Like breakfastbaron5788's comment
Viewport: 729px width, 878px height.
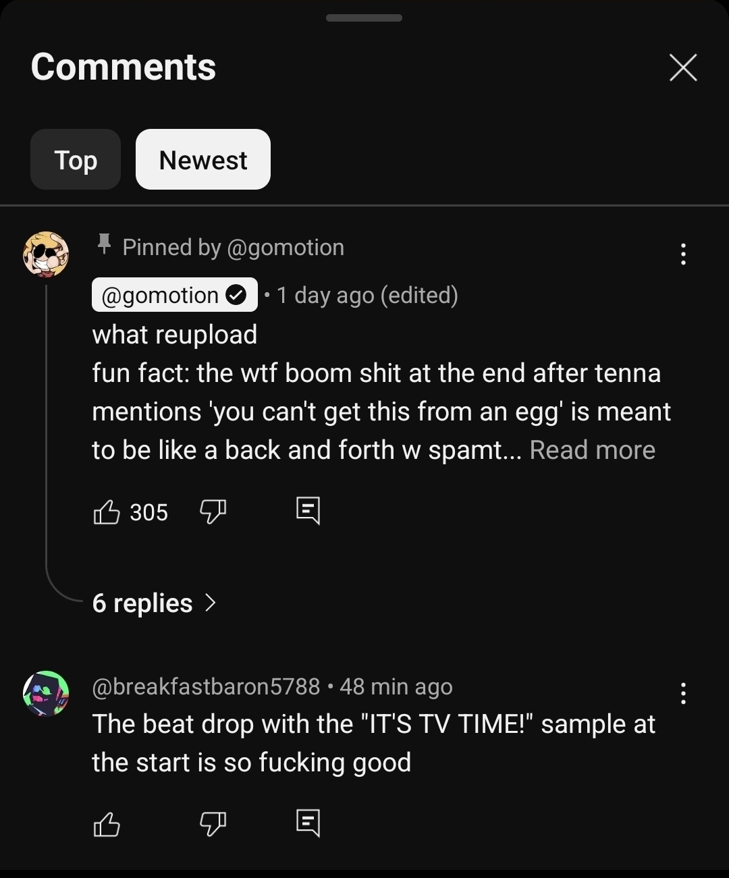107,823
